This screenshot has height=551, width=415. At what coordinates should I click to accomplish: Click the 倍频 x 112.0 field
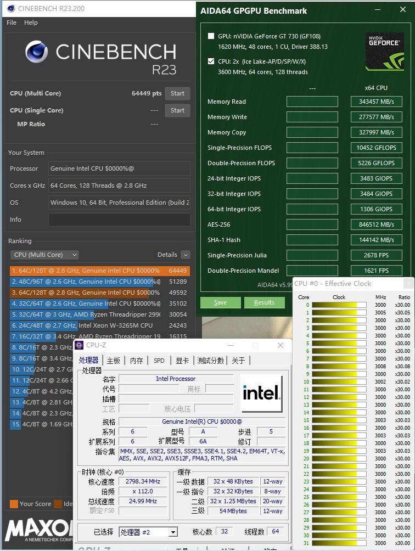pyautogui.click(x=143, y=491)
